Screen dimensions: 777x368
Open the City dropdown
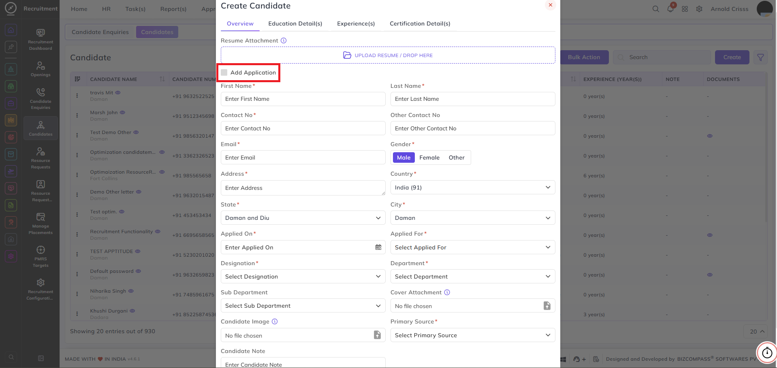(x=472, y=218)
